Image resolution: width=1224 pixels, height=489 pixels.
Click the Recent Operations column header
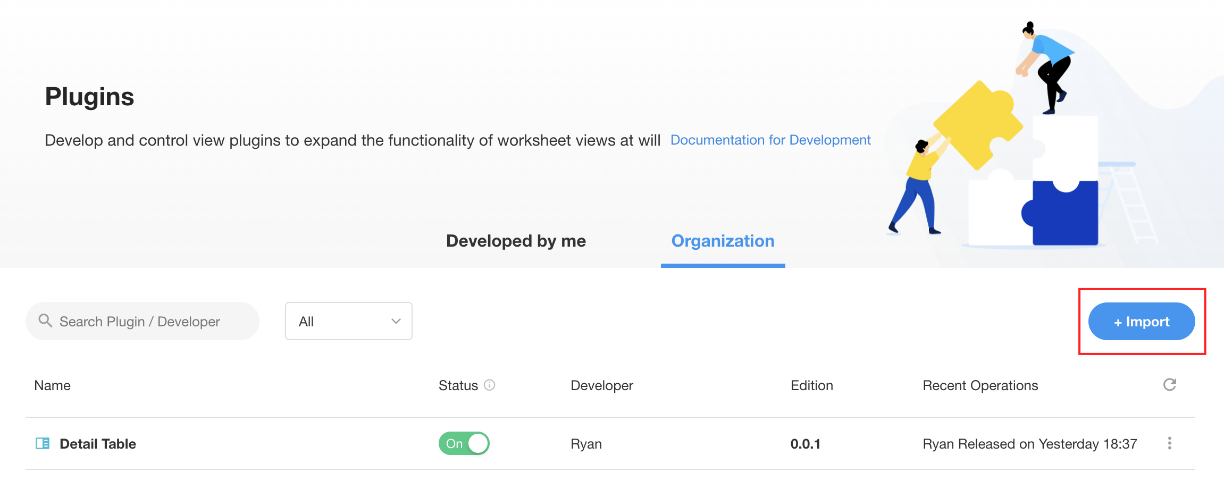(x=980, y=385)
